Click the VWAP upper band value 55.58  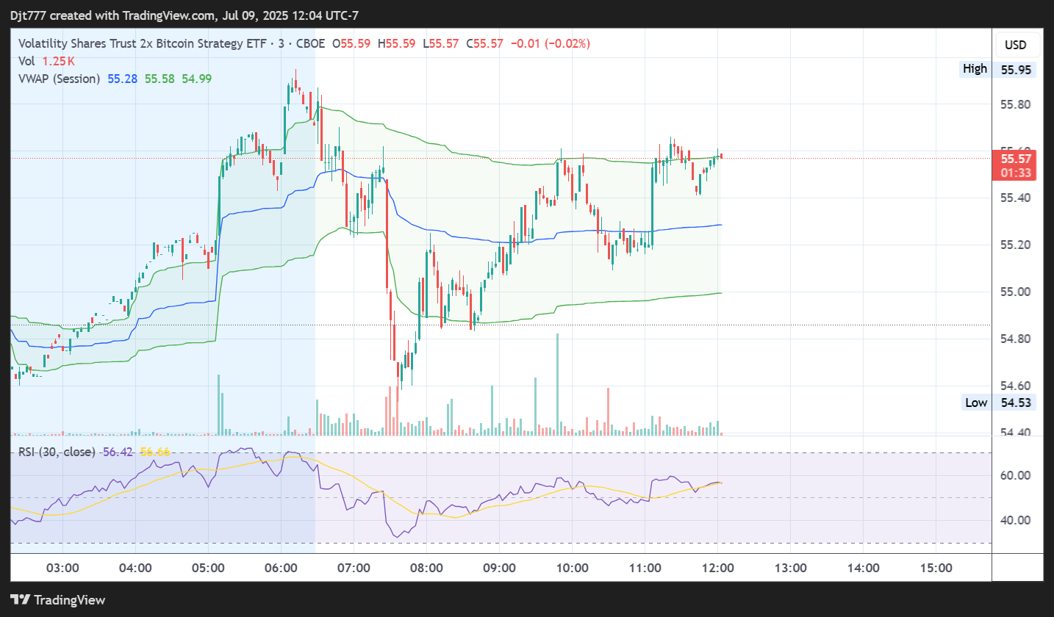click(159, 78)
